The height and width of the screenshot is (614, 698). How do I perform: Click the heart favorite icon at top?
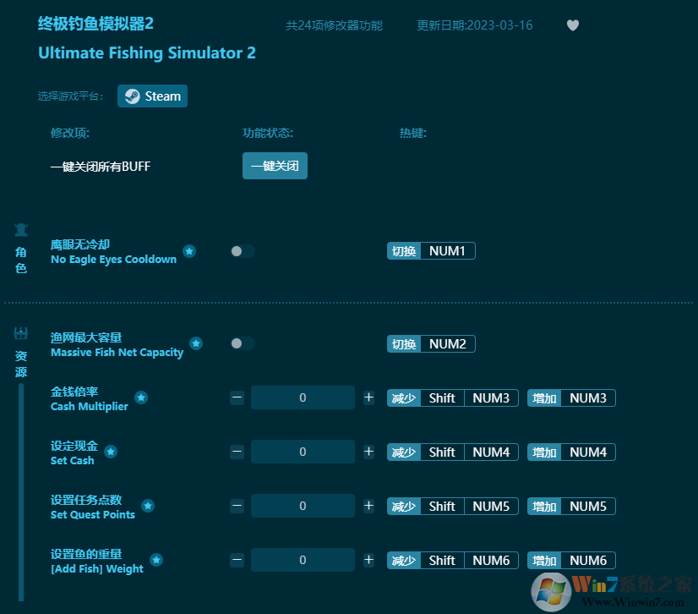coord(573,25)
